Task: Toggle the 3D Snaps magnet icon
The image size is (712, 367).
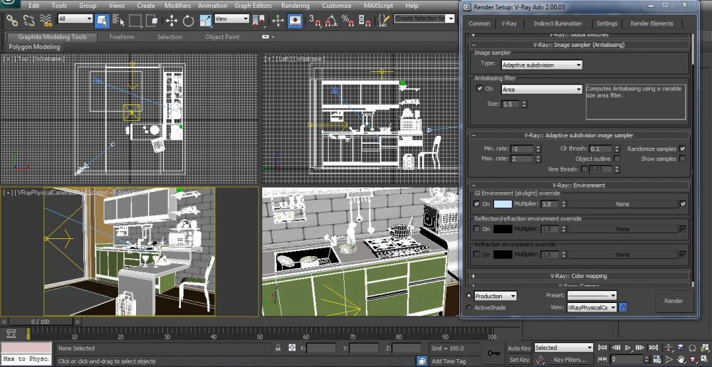Action: [315, 20]
